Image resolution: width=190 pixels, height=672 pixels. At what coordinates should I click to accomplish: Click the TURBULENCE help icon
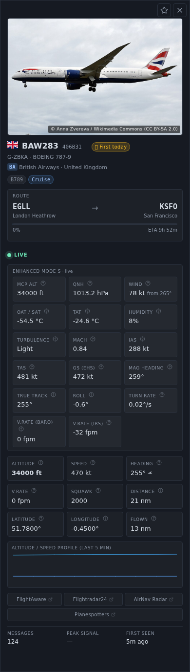click(55, 339)
